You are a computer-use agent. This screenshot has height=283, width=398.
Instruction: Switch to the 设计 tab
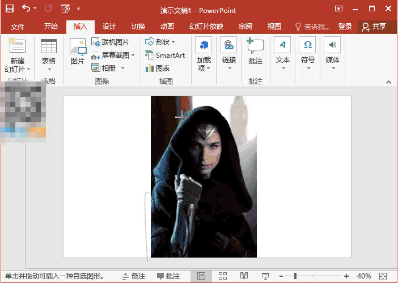coord(109,27)
